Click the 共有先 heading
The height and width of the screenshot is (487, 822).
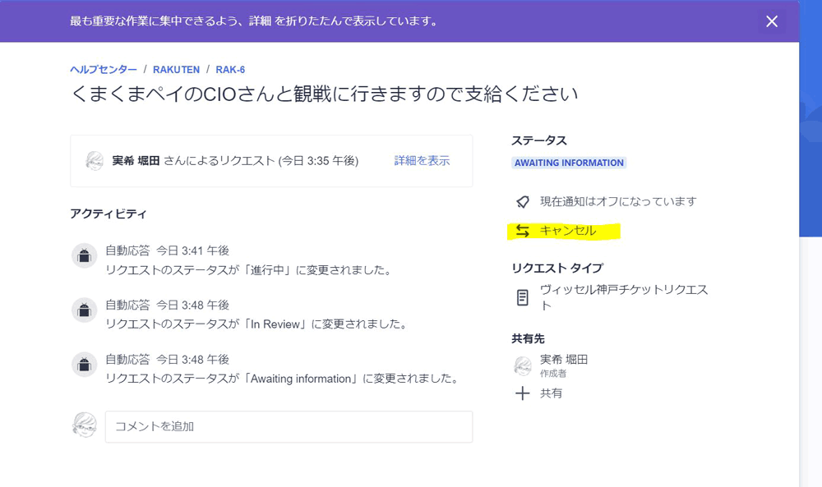[x=528, y=339]
